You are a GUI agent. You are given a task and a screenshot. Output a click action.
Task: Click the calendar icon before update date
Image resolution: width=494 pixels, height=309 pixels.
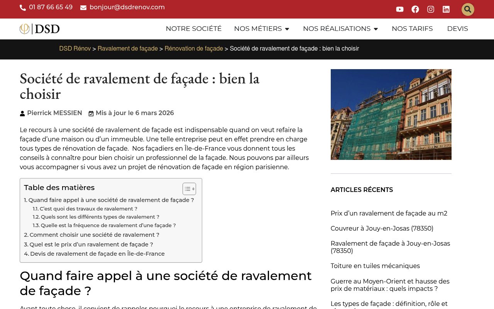91,114
